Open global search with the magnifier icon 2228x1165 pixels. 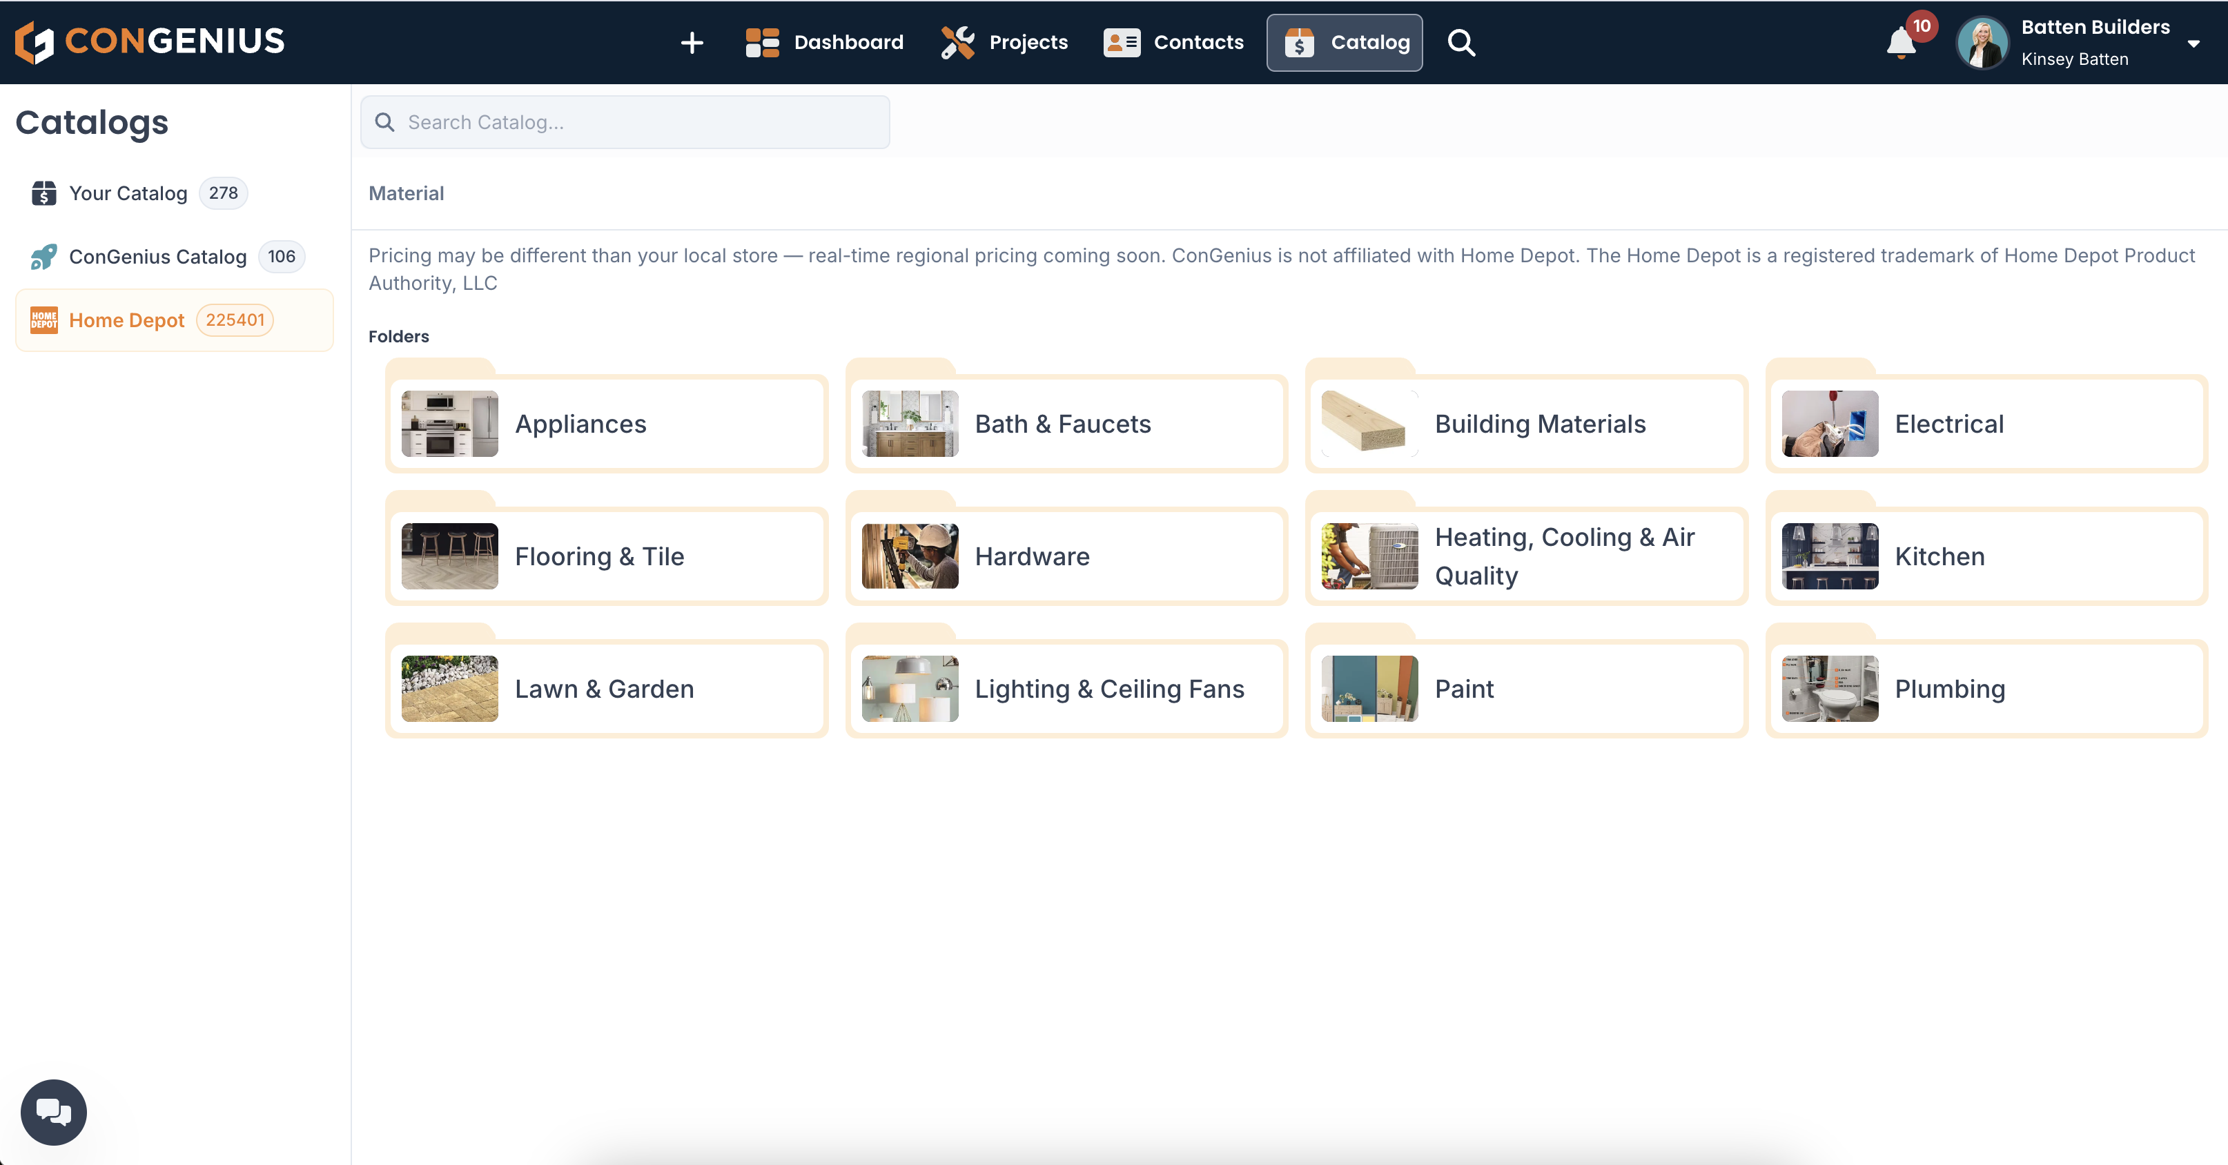coord(1460,42)
